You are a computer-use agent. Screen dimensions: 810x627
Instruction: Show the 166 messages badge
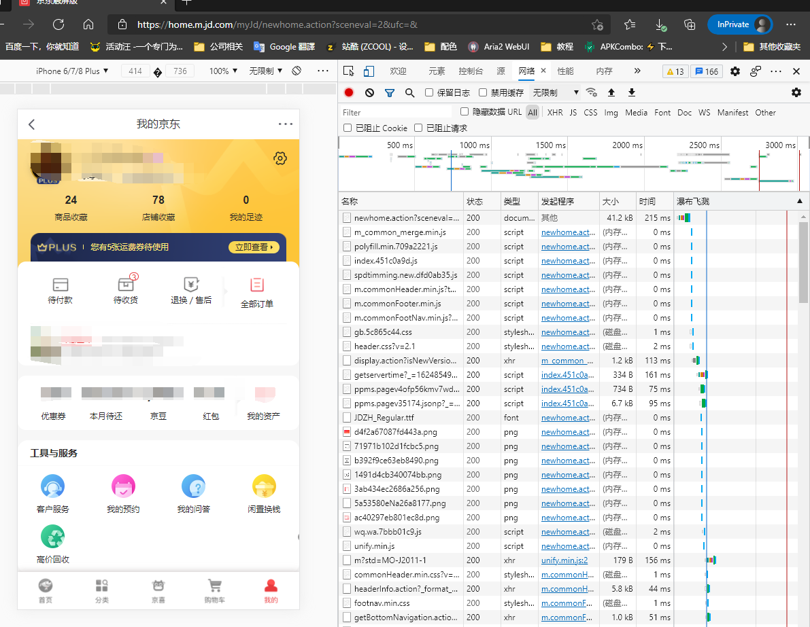707,71
